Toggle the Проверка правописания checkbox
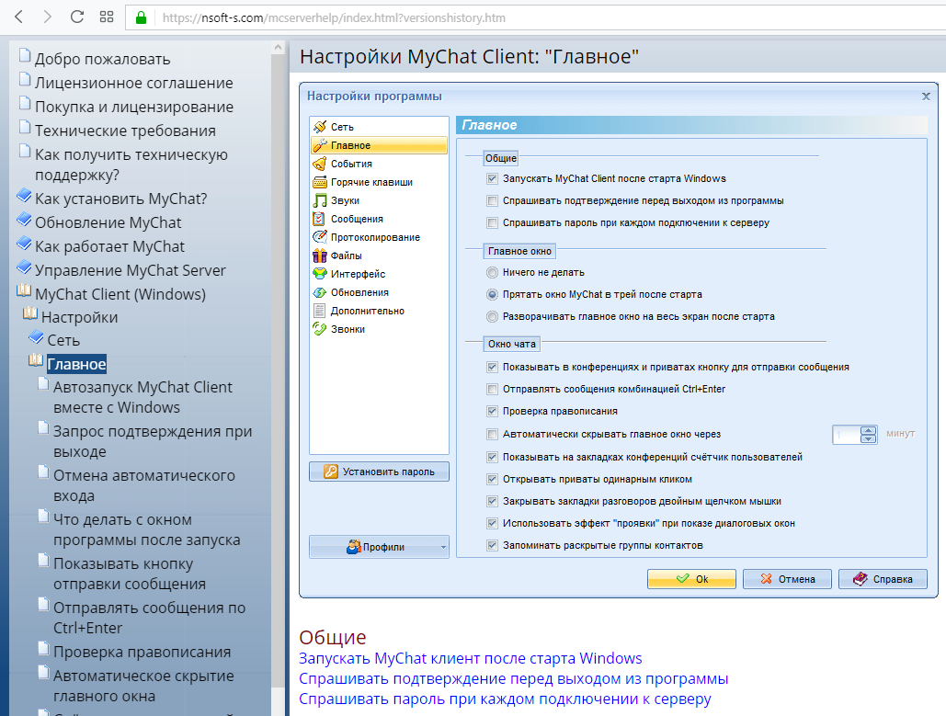The image size is (946, 716). pyautogui.click(x=493, y=412)
